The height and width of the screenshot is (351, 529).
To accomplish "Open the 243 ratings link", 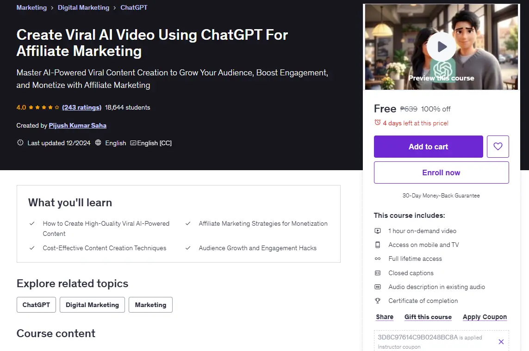I will [81, 107].
